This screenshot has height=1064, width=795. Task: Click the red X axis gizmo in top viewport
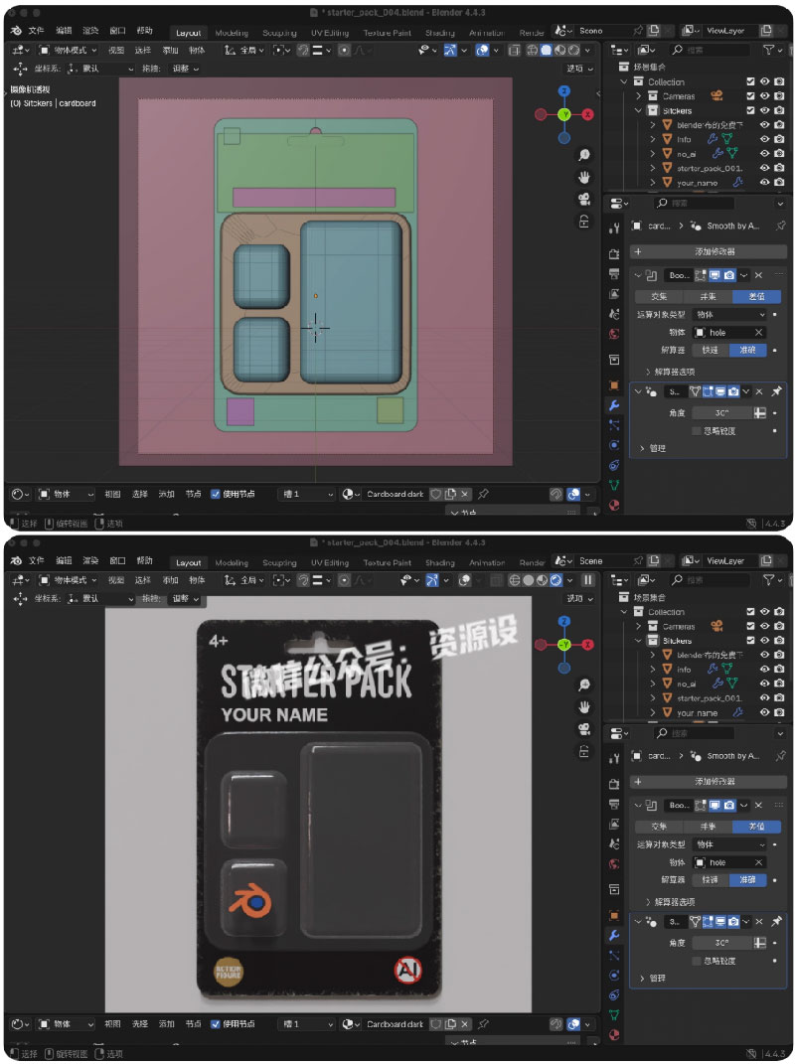(588, 114)
